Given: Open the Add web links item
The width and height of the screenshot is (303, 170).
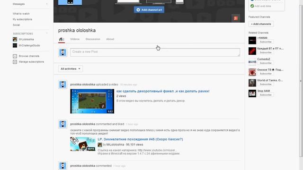Looking at the screenshot, I should [x=263, y=6].
